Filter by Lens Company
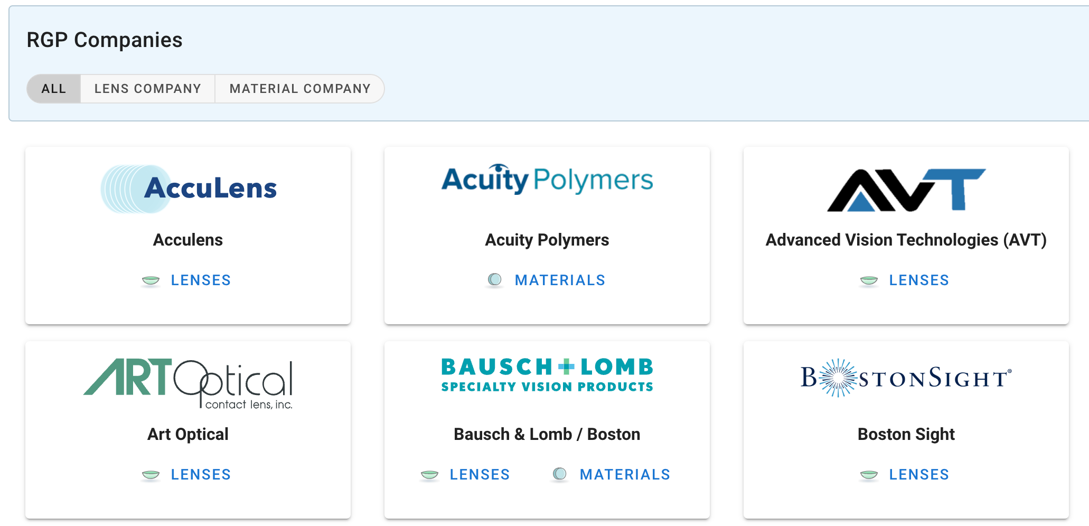Viewport: 1089px width, 526px height. pyautogui.click(x=148, y=89)
